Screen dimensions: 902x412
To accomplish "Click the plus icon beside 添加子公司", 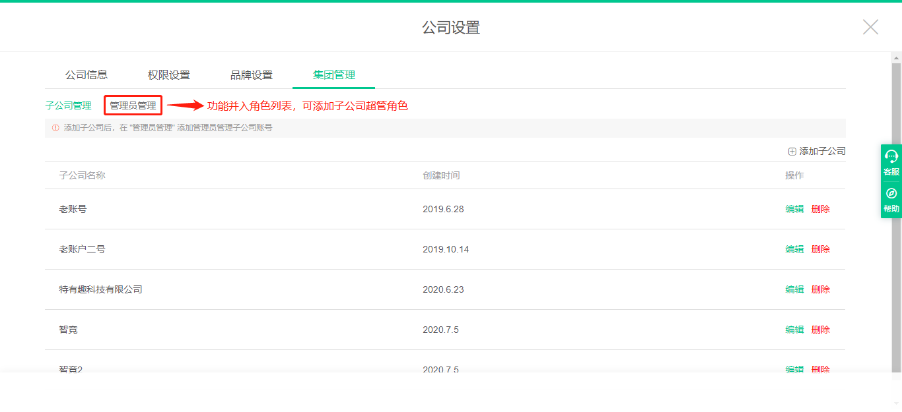I will coord(792,152).
